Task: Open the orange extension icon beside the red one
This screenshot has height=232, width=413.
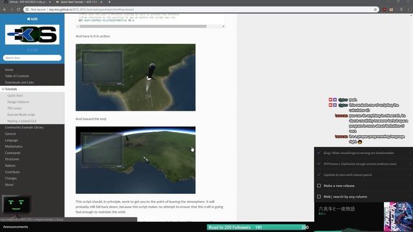Action: (x=392, y=10)
